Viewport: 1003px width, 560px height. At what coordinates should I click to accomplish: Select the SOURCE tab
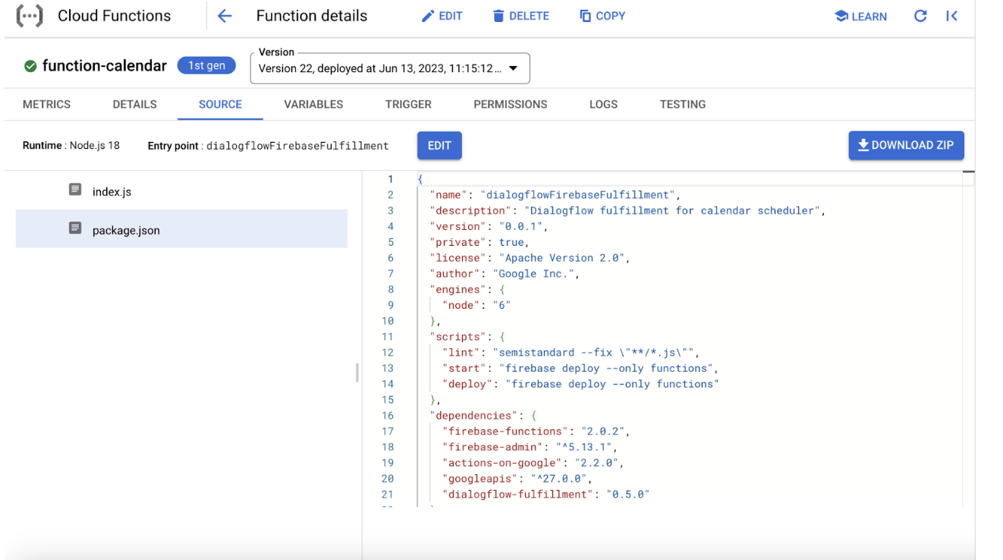pyautogui.click(x=220, y=105)
